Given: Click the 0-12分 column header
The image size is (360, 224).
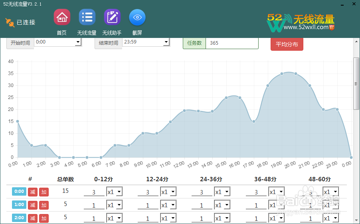Looking at the screenshot, I should pos(103,179).
